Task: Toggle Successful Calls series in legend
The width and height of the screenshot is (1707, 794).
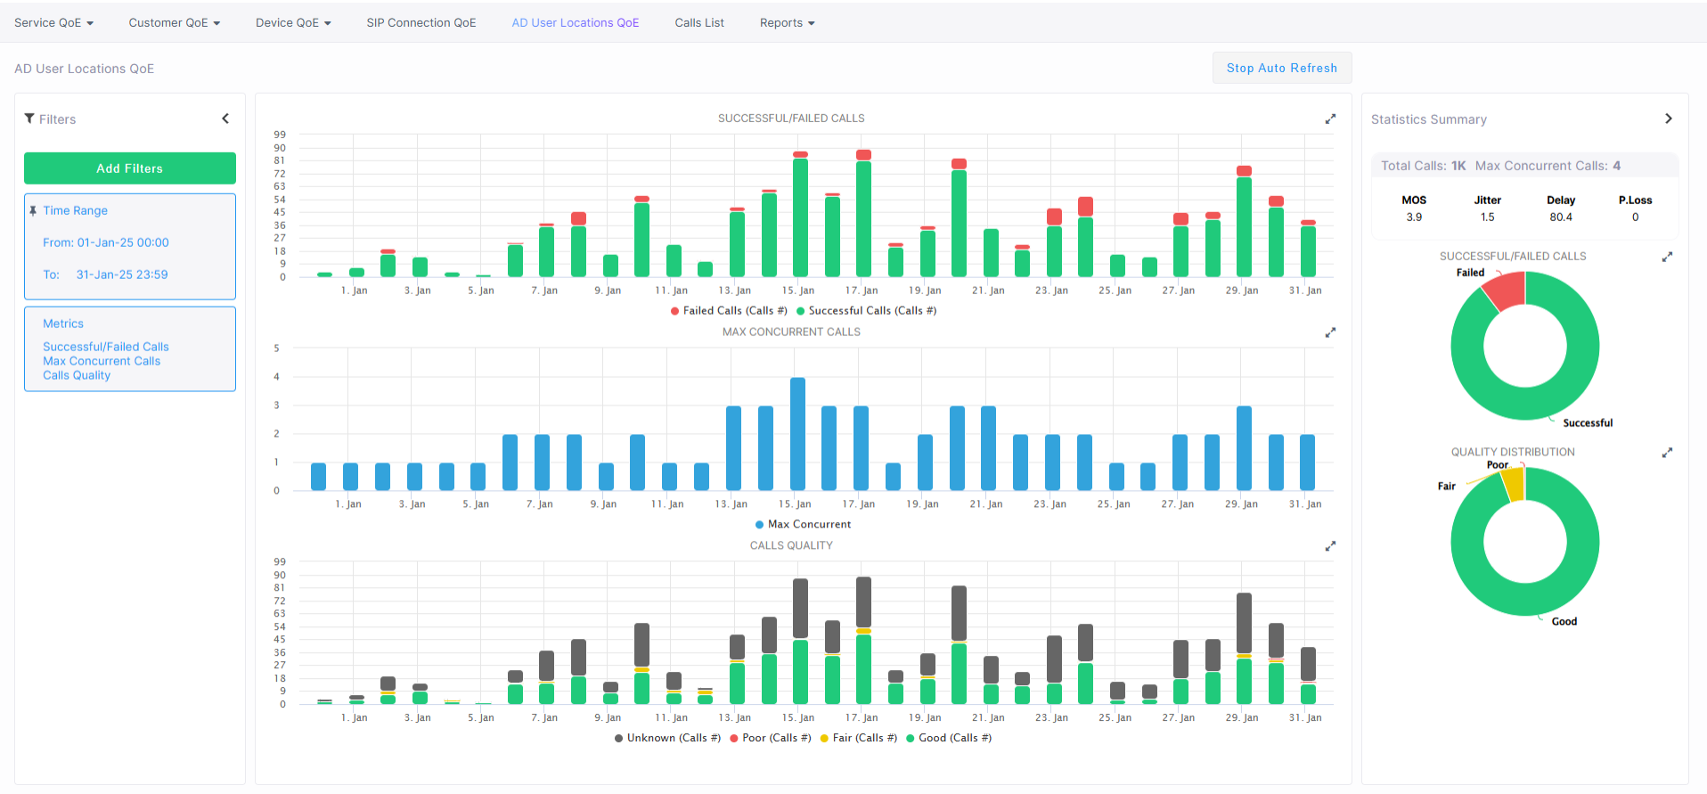Action: pyautogui.click(x=866, y=311)
